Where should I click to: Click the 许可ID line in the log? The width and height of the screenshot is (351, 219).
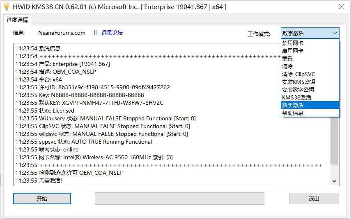tap(93, 87)
